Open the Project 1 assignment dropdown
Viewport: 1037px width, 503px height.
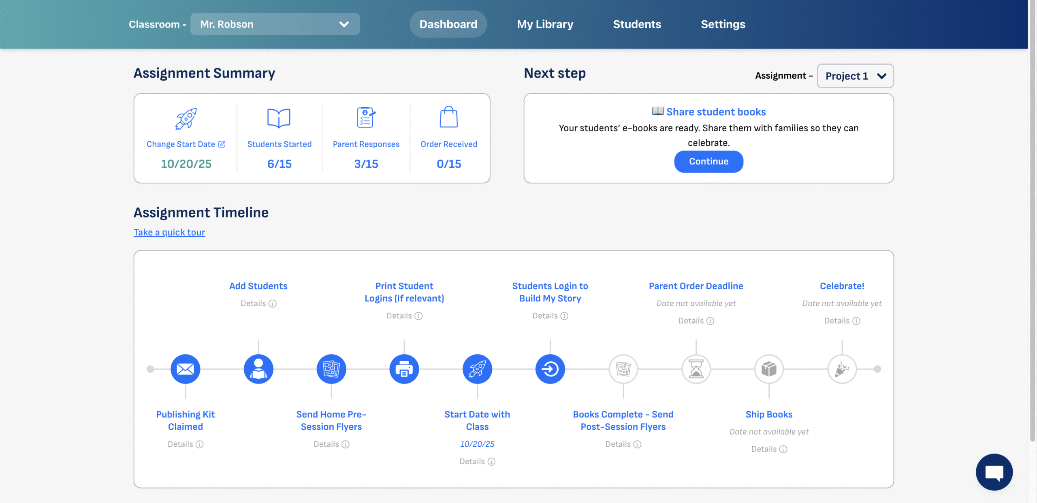tap(855, 76)
